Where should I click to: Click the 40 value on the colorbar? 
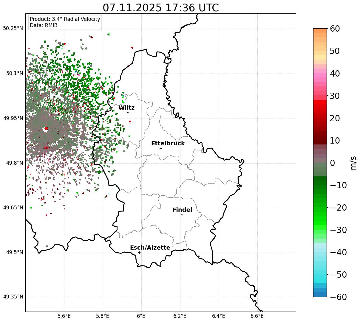tap(335, 73)
